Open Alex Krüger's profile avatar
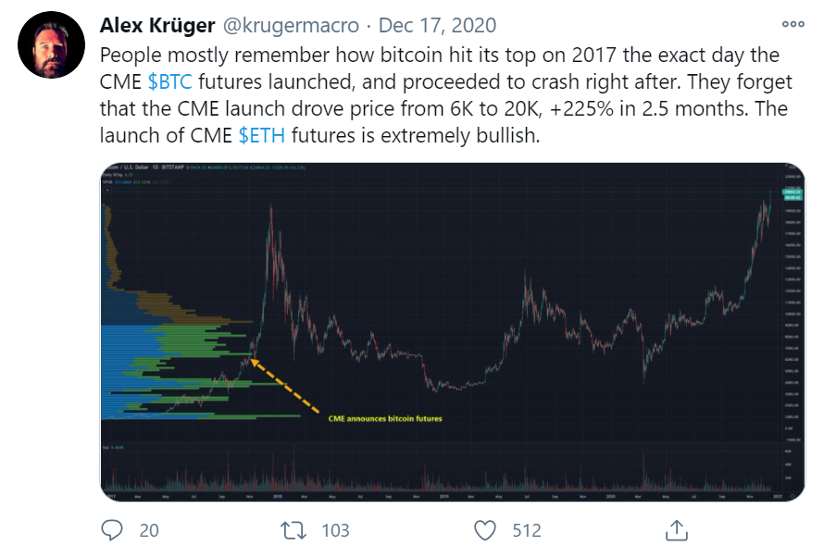This screenshot has height=558, width=824. (x=52, y=45)
